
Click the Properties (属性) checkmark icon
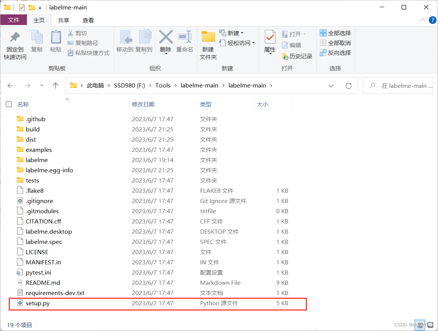click(270, 37)
